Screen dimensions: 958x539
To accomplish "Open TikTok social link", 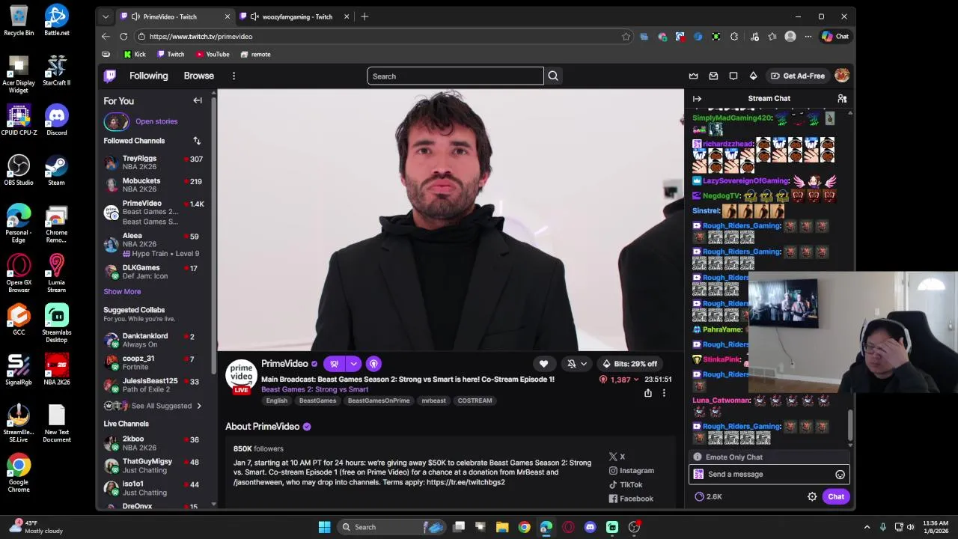I will click(x=626, y=484).
